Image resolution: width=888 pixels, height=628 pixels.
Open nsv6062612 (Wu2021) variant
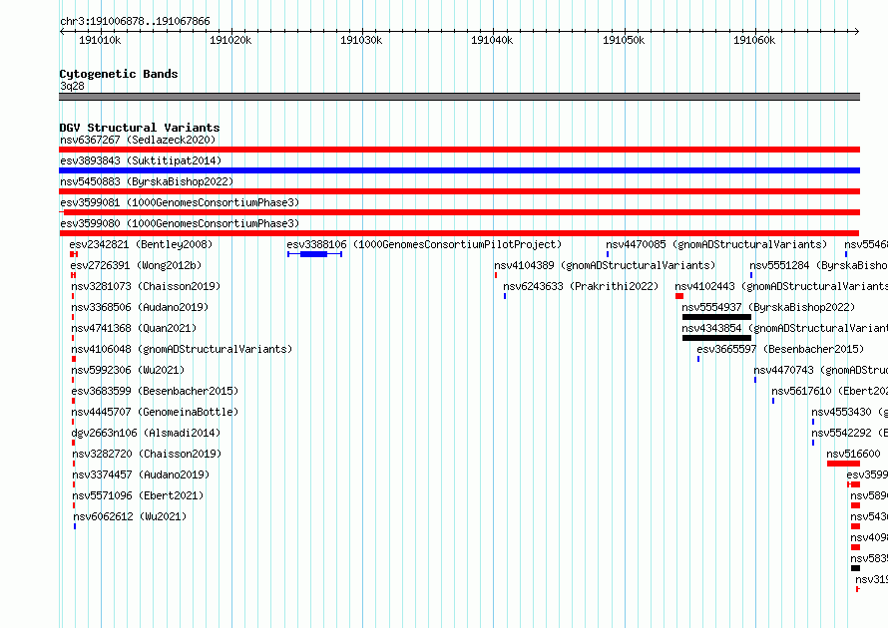131,516
